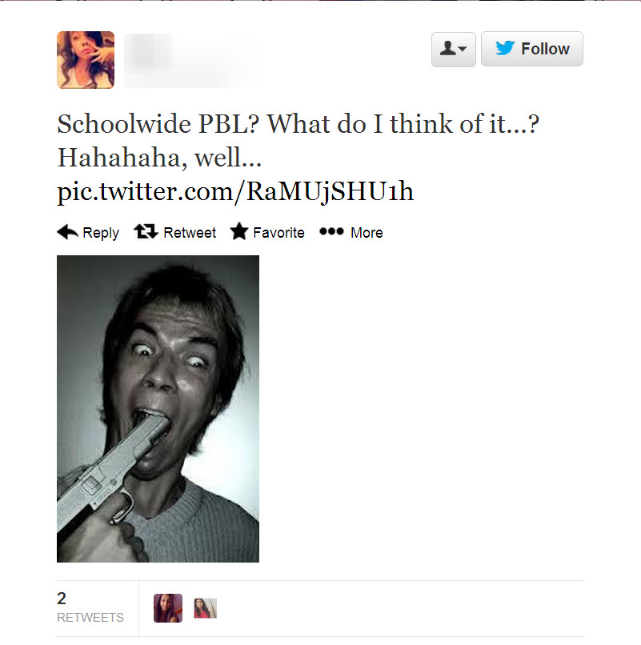Open the first retweeter's avatar
641x645 pixels.
[168, 608]
